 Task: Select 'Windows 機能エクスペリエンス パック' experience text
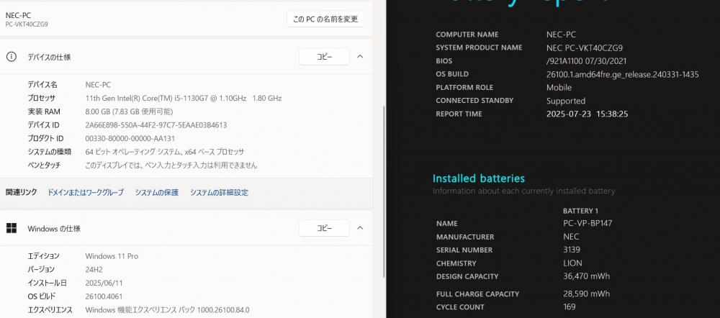(x=140, y=310)
